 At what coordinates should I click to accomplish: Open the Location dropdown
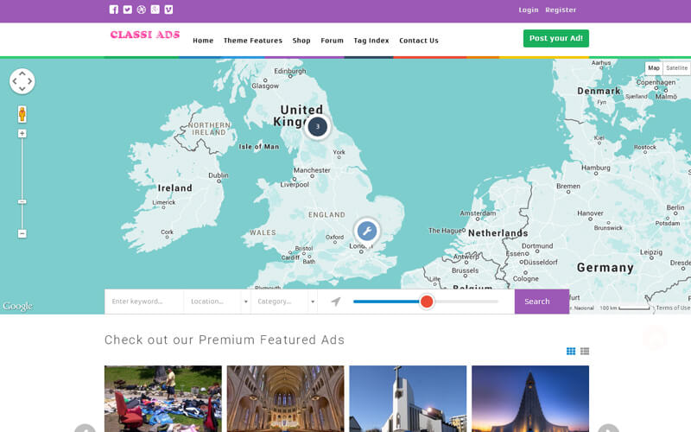click(x=217, y=302)
